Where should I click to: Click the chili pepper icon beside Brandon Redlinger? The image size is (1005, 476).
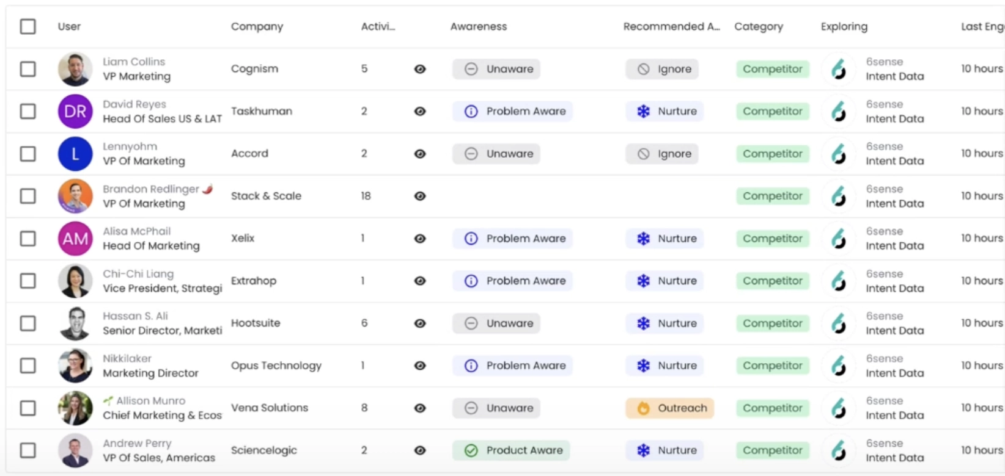tap(208, 189)
